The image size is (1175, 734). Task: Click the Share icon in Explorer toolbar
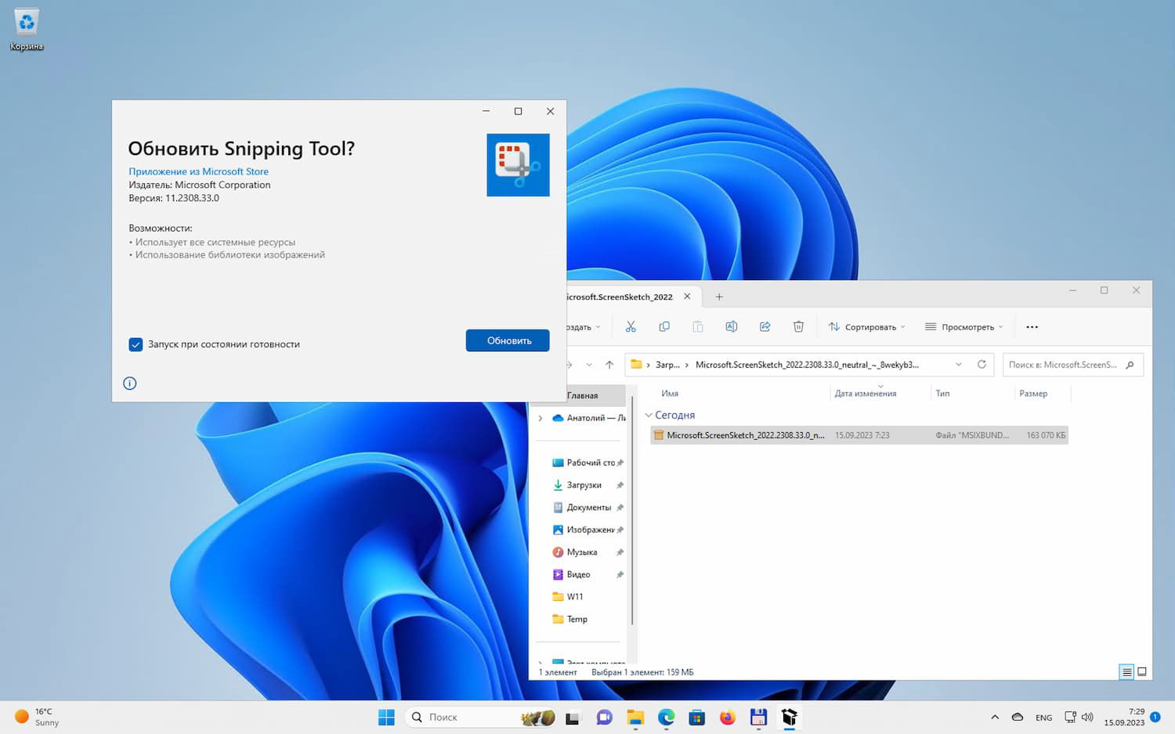[x=765, y=327]
